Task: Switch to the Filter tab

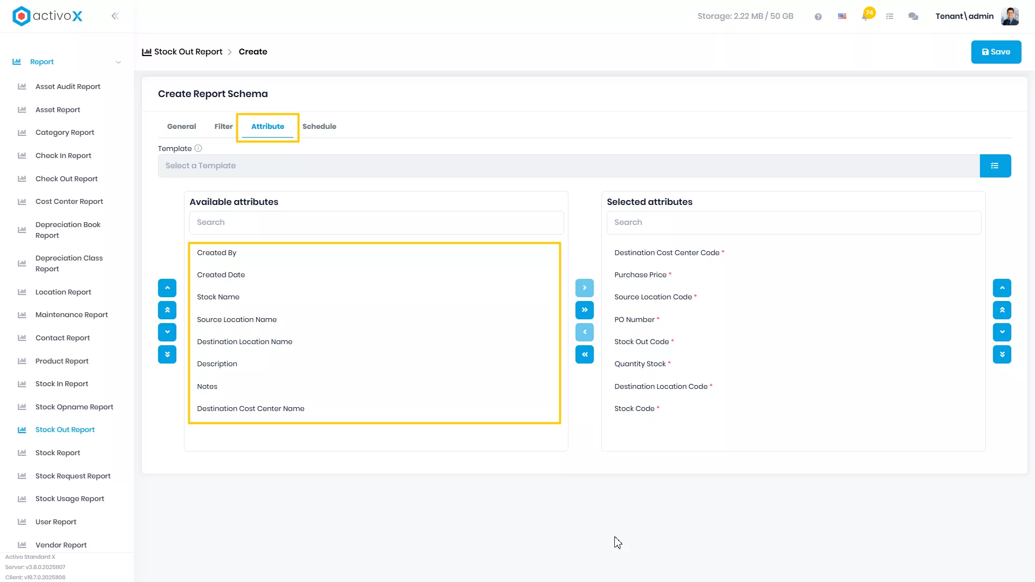Action: (223, 126)
